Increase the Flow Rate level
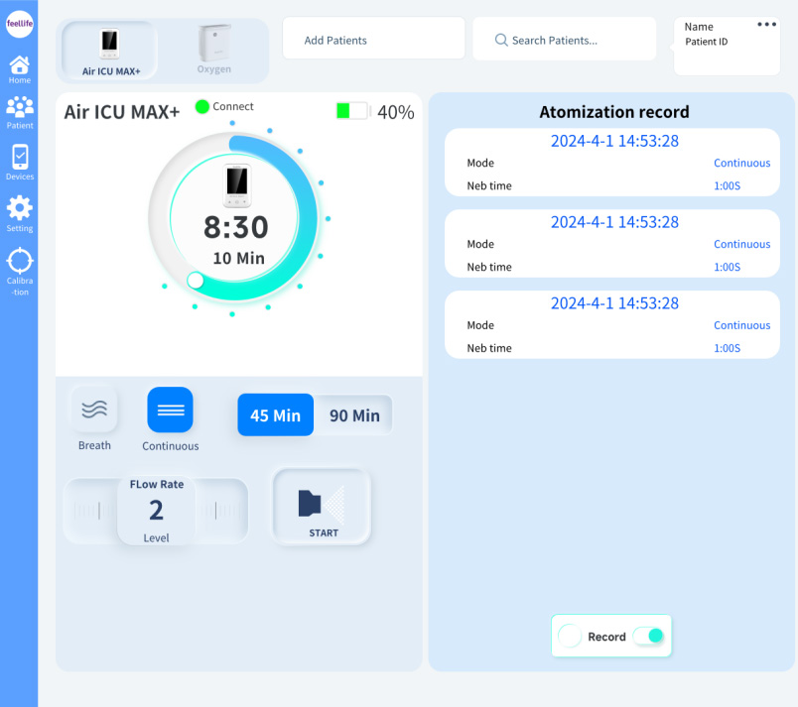Screen dimensions: 798x707 tap(221, 511)
